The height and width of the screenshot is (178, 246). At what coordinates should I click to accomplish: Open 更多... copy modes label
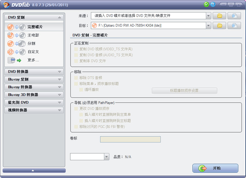(33, 60)
